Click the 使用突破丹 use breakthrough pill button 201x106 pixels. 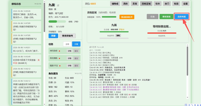(67, 36)
